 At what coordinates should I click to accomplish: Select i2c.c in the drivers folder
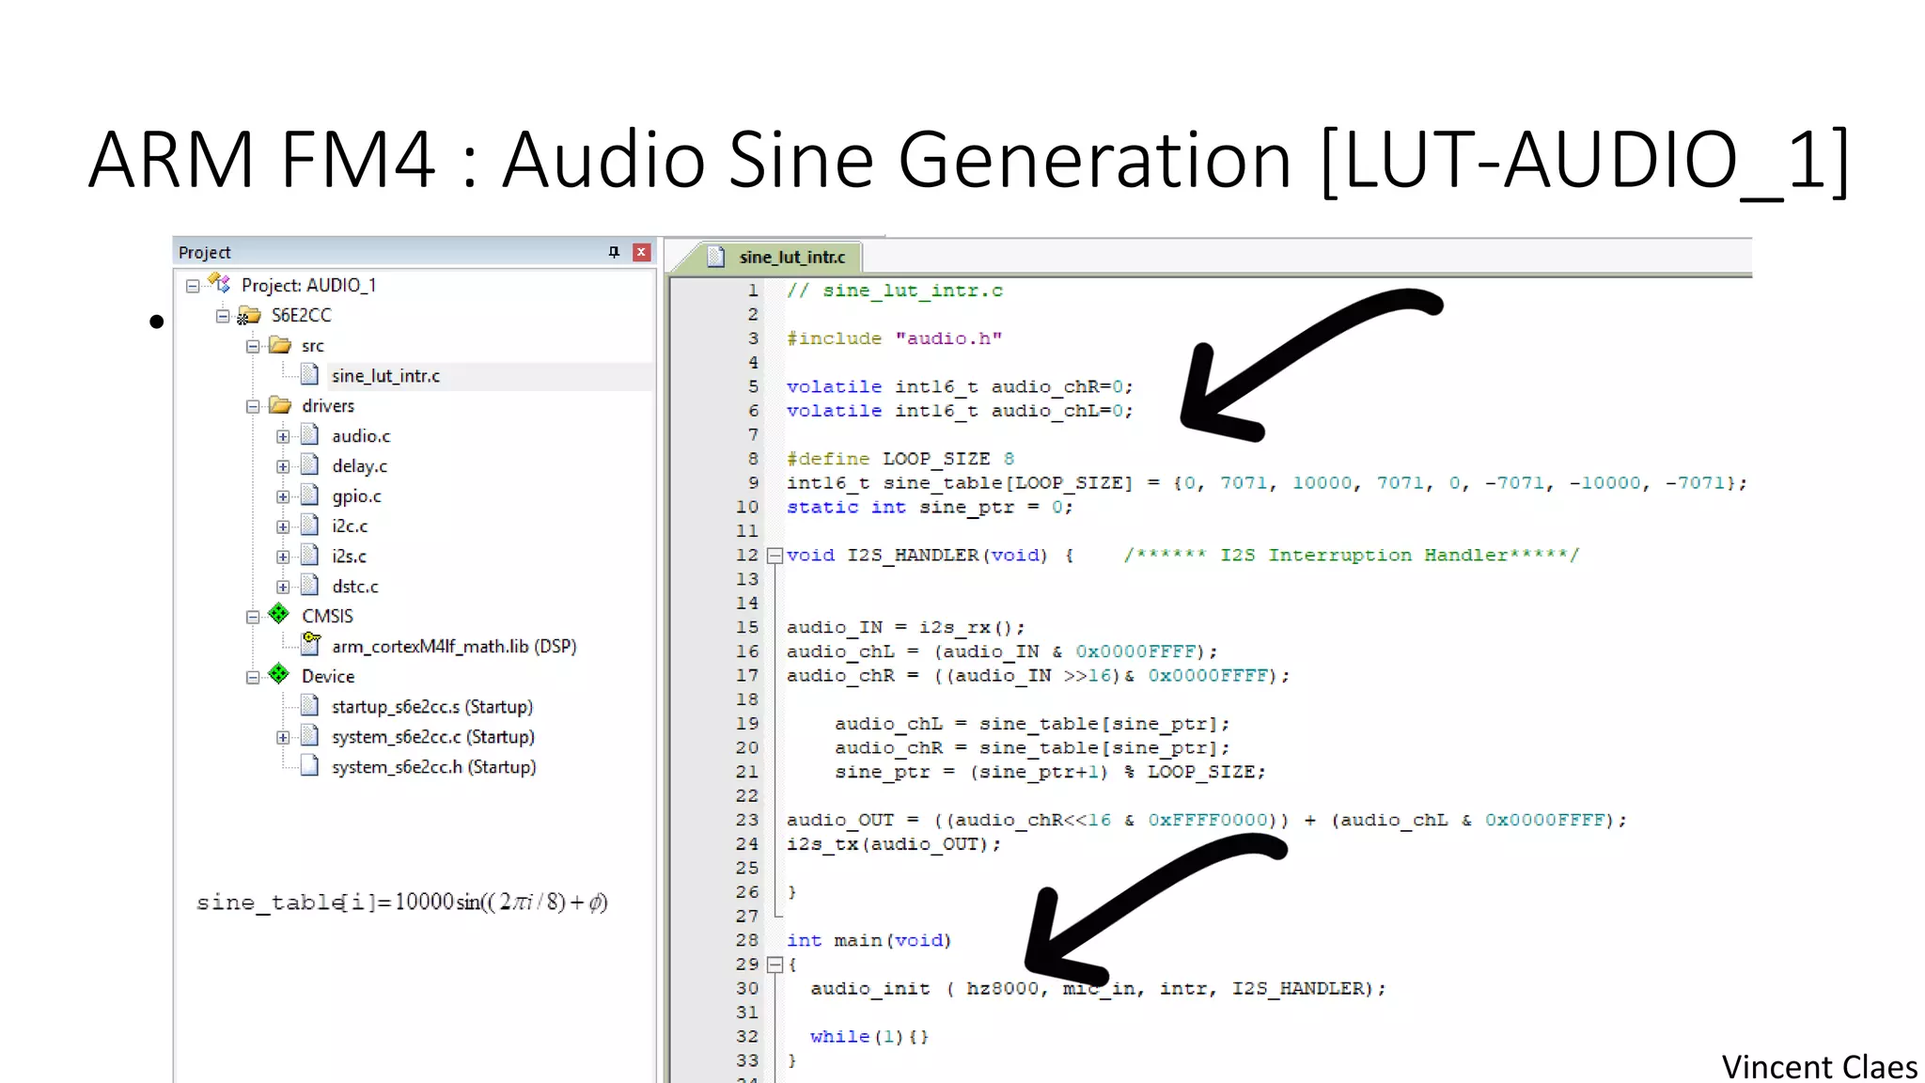[350, 526]
